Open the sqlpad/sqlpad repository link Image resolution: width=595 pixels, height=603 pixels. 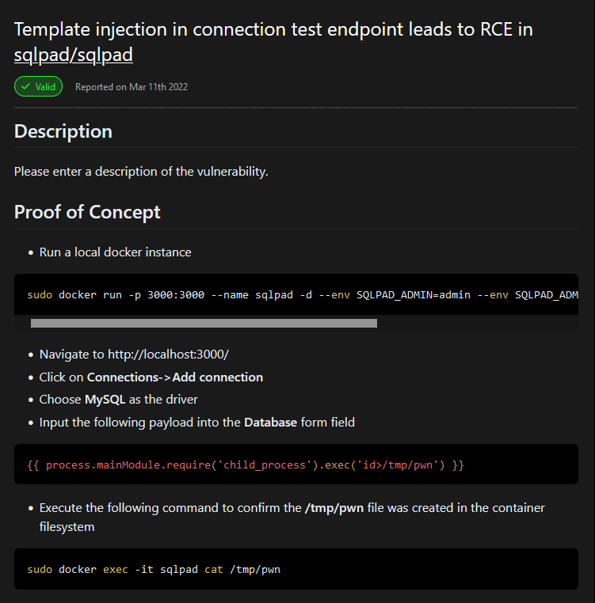point(74,55)
